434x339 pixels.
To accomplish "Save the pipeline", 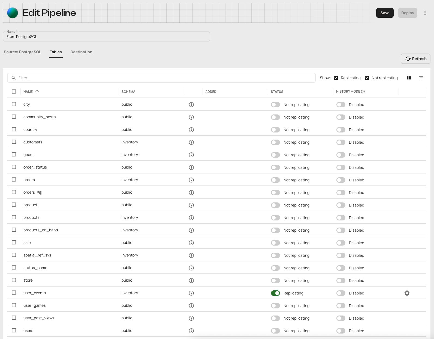I will pyautogui.click(x=385, y=13).
